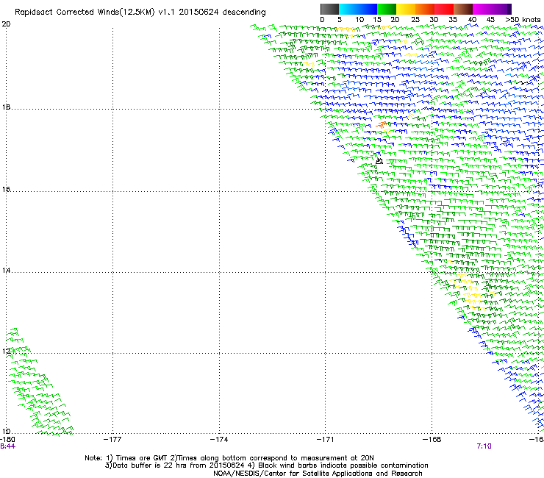Select the red 30-35 knots legend segment
The width and height of the screenshot is (544, 478).
tap(444, 9)
